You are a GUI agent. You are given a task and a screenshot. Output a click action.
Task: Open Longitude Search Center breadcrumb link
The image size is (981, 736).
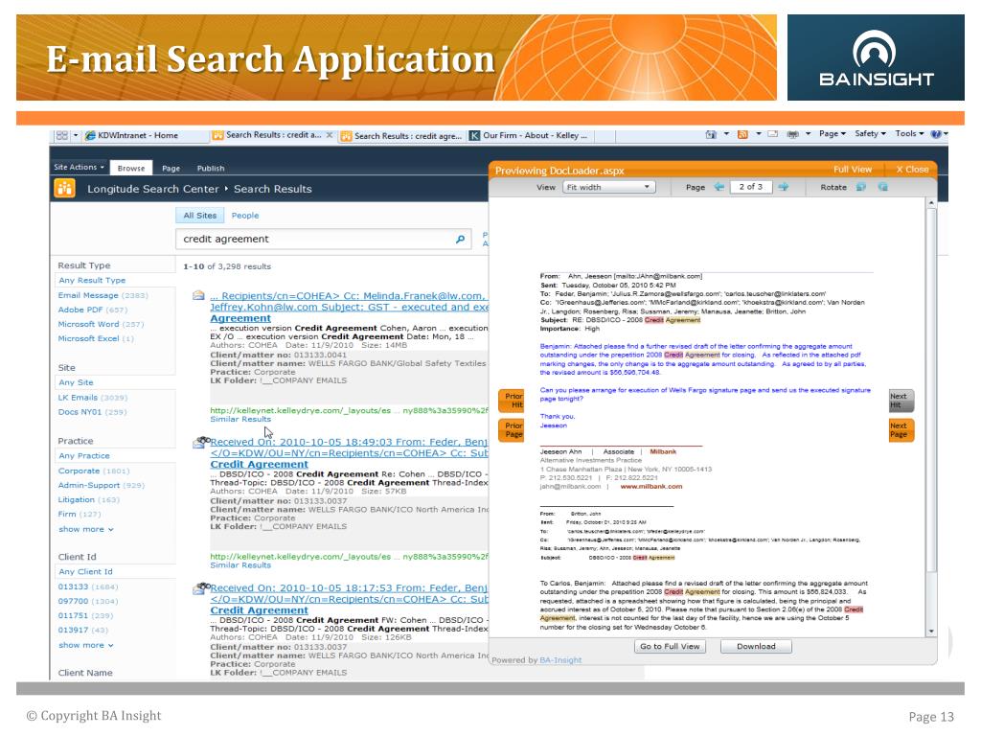153,189
